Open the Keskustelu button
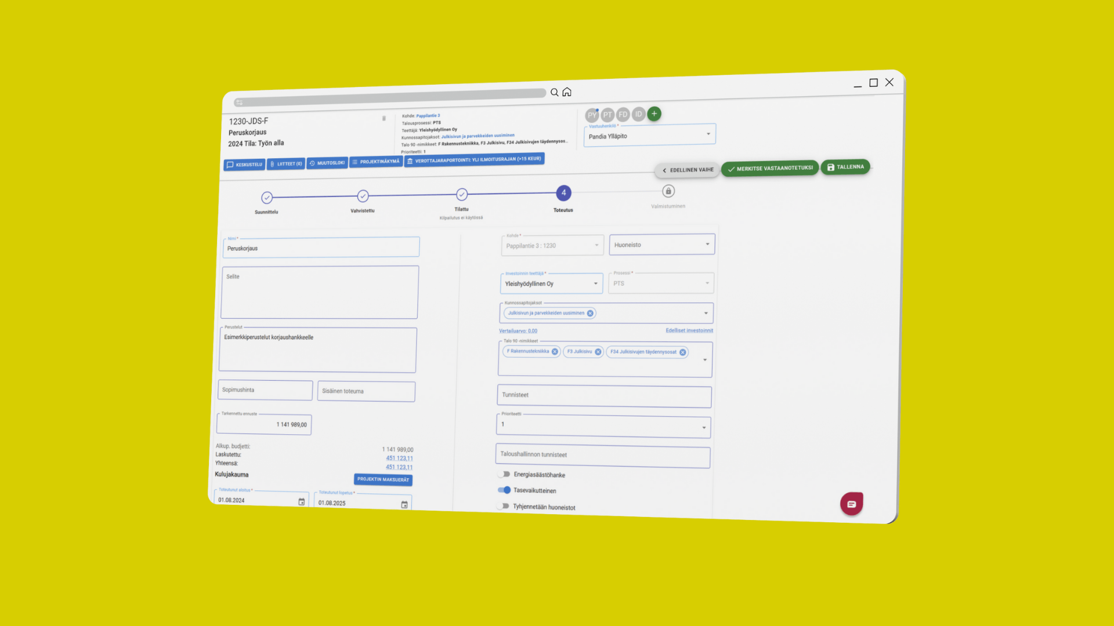Screen dimensions: 1114x626 click(x=244, y=165)
